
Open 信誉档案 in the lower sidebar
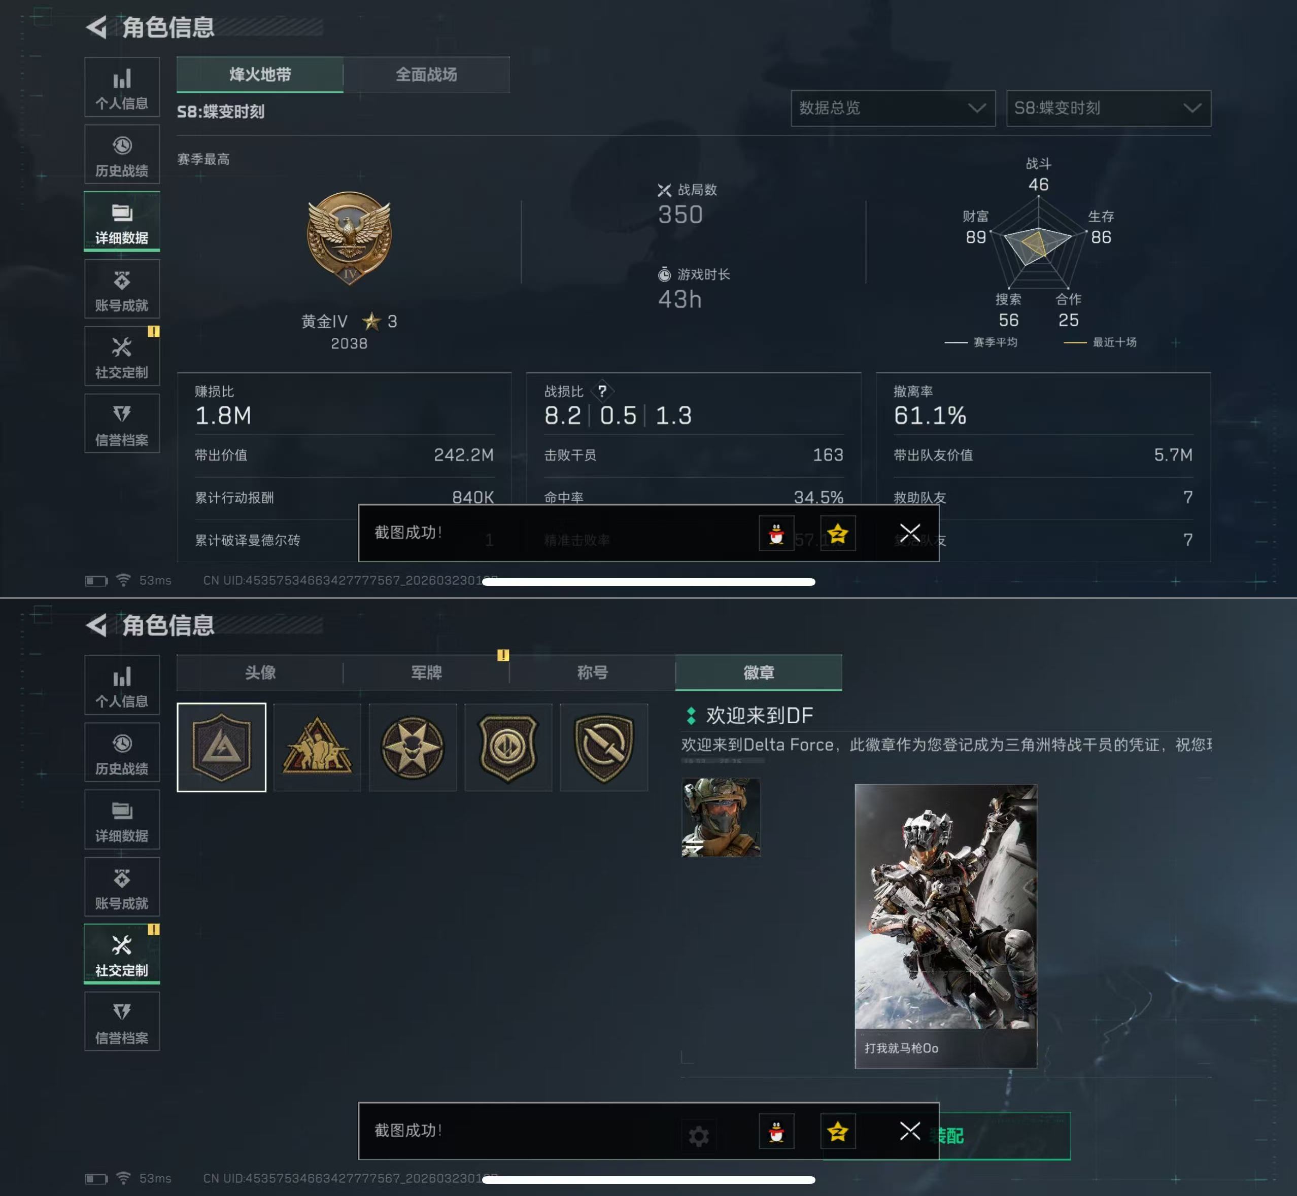pos(122,1022)
